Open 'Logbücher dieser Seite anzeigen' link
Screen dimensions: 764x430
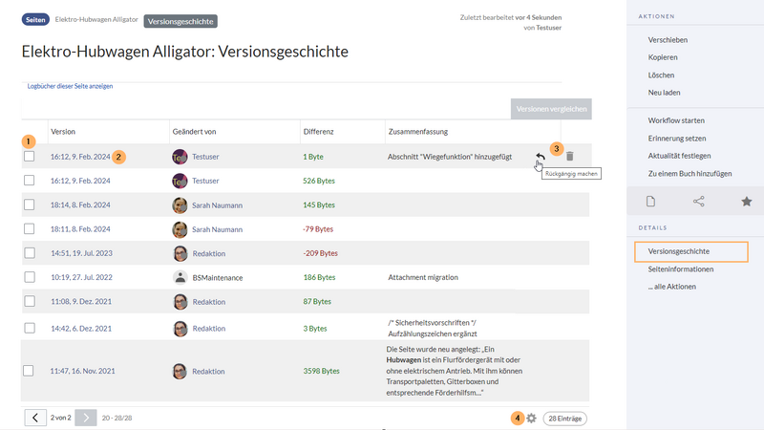70,86
